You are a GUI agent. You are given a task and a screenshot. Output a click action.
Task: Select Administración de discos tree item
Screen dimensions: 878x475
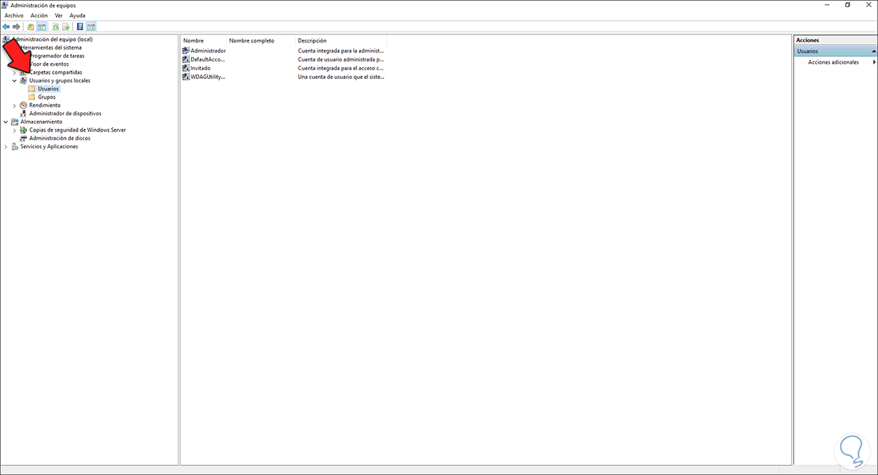60,138
